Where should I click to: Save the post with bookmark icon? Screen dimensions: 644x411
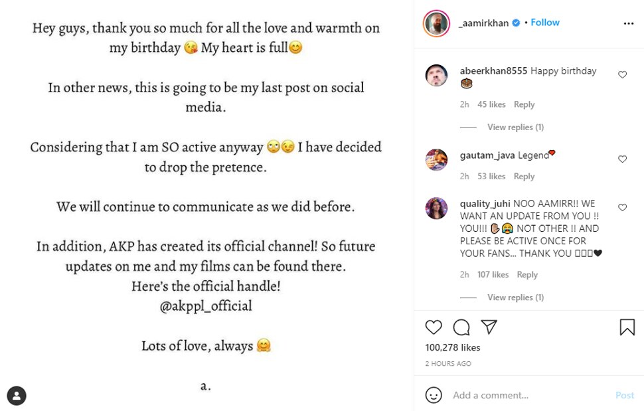coord(627,327)
